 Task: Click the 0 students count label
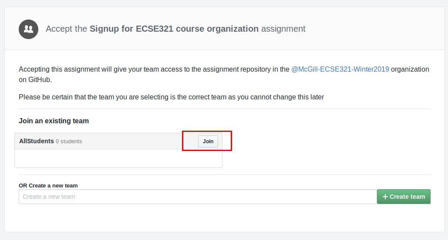pos(69,141)
